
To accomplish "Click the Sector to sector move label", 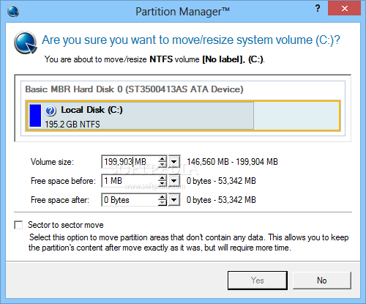I will click(x=66, y=225).
